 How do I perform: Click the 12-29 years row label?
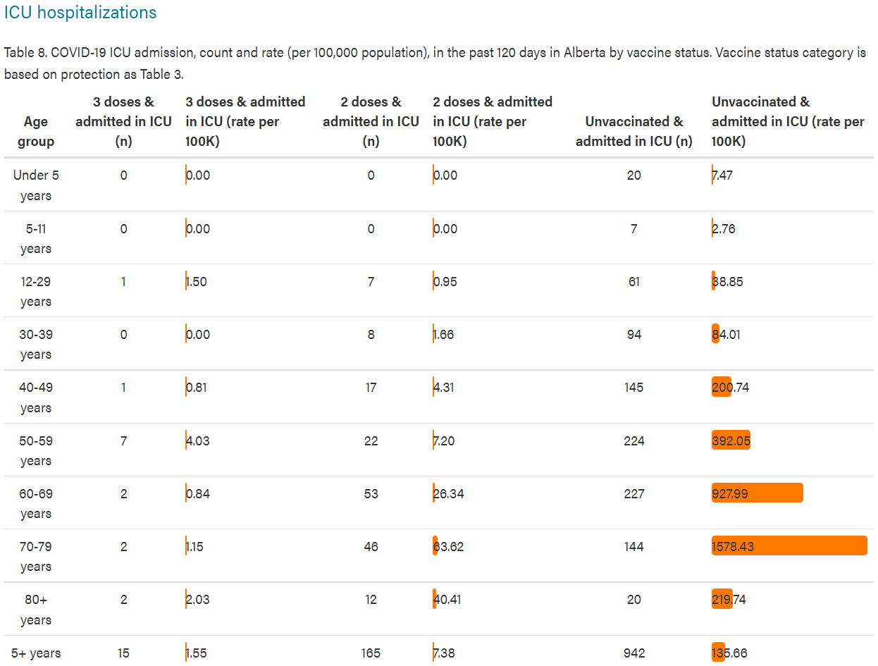[36, 291]
